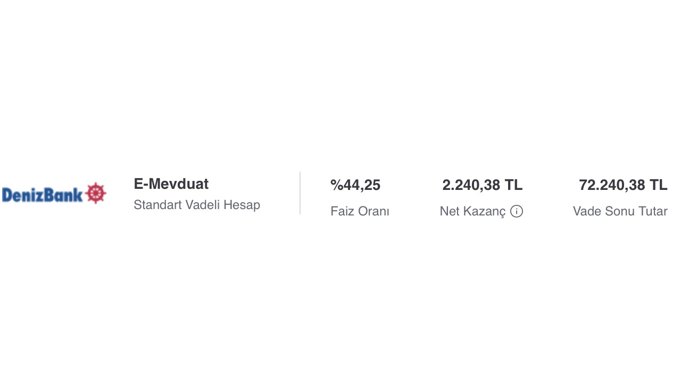This screenshot has height=383, width=681.
Task: Select the 2.240,38 TL net gain amount
Action: pos(482,185)
